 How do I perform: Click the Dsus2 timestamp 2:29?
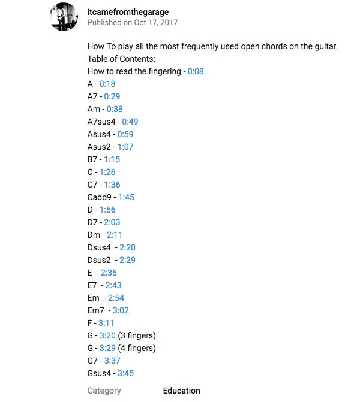[127, 260]
